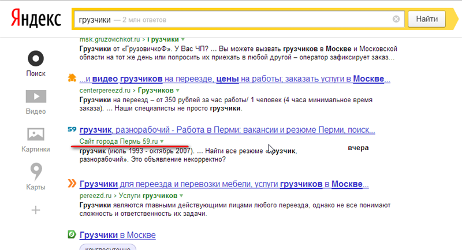Screen dimensions: 462x250
Task: Click into the search field containing грузчики
Action: tap(231, 19)
